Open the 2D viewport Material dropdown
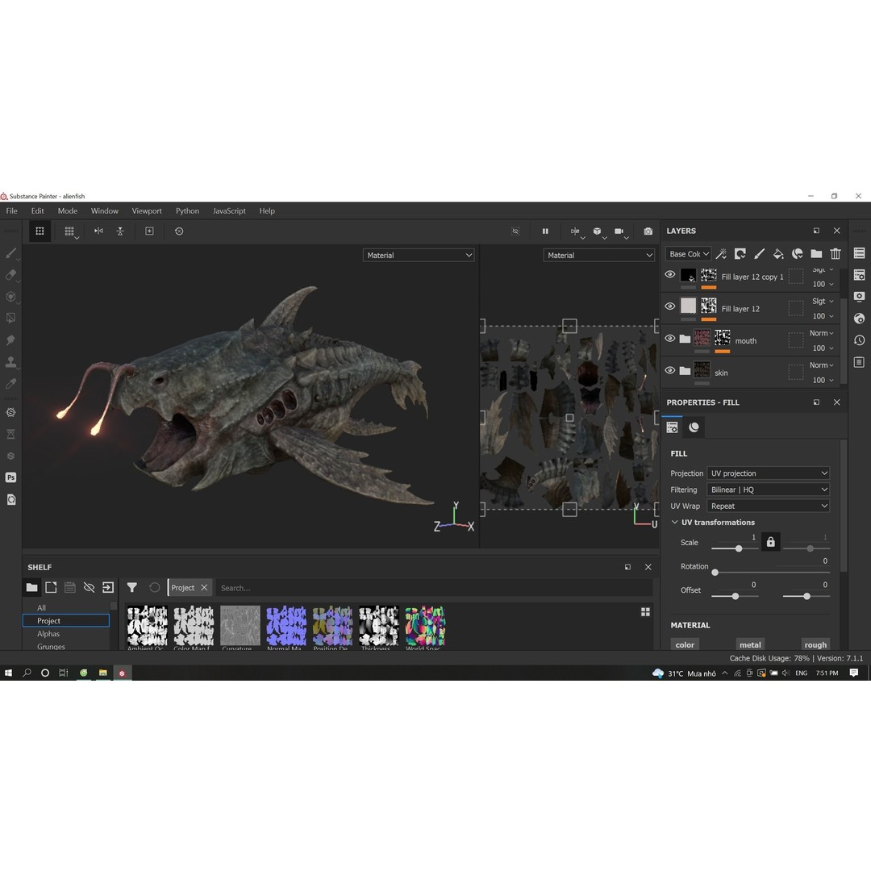 click(x=598, y=255)
